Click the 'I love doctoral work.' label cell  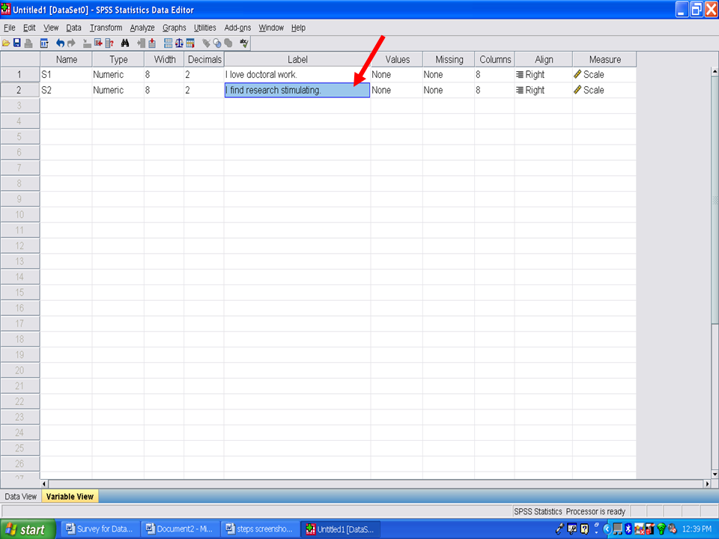297,75
